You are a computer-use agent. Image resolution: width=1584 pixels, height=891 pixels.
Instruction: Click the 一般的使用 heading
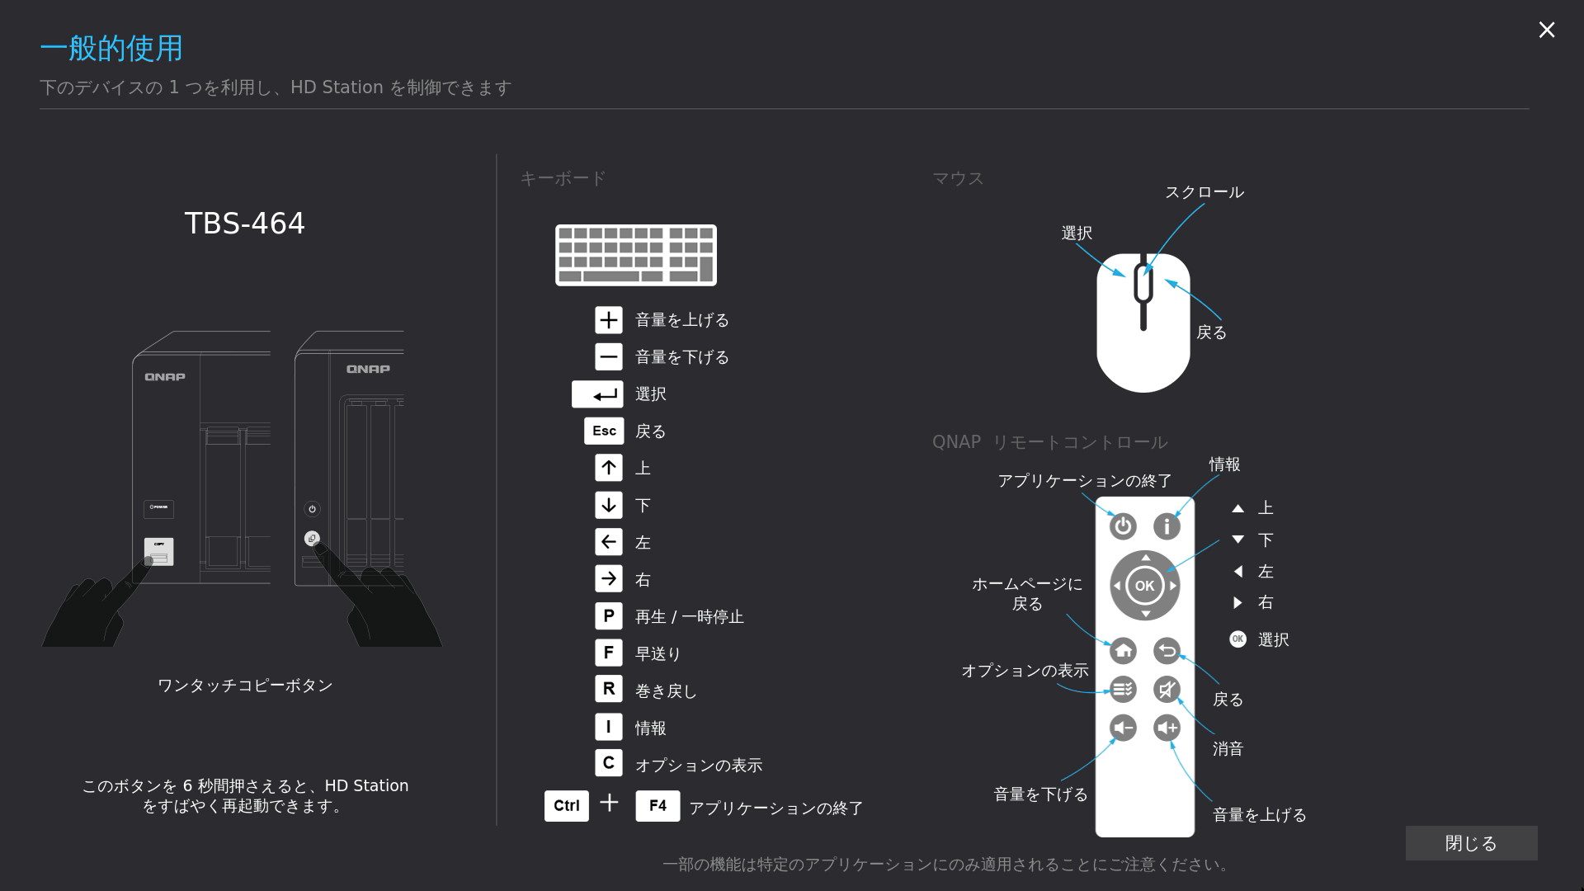pyautogui.click(x=111, y=48)
